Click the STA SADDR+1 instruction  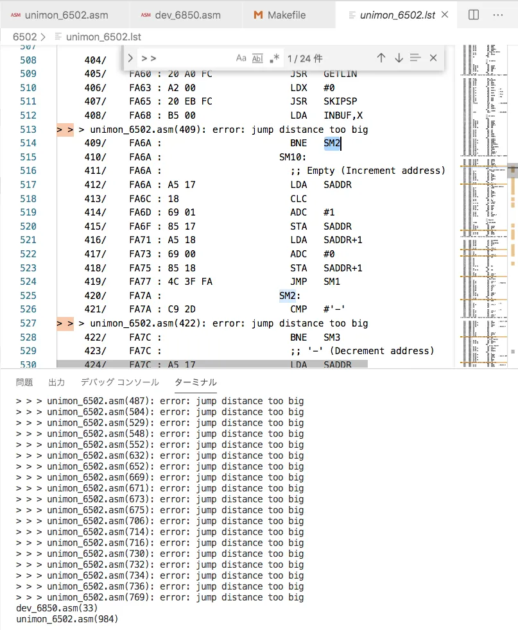pyautogui.click(x=326, y=268)
